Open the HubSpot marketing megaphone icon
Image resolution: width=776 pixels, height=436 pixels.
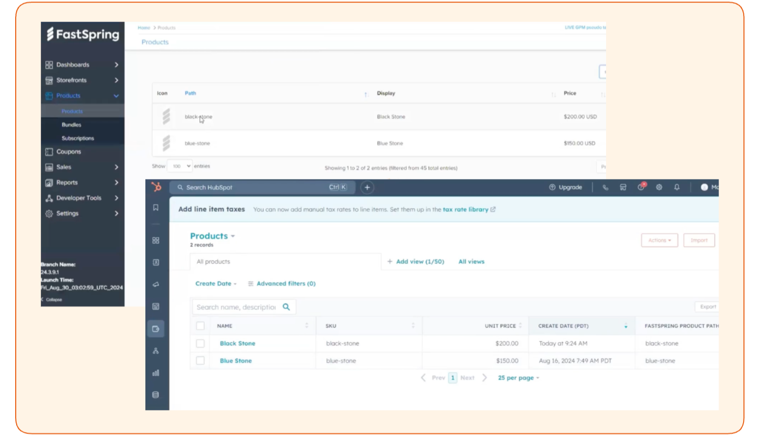pos(156,284)
